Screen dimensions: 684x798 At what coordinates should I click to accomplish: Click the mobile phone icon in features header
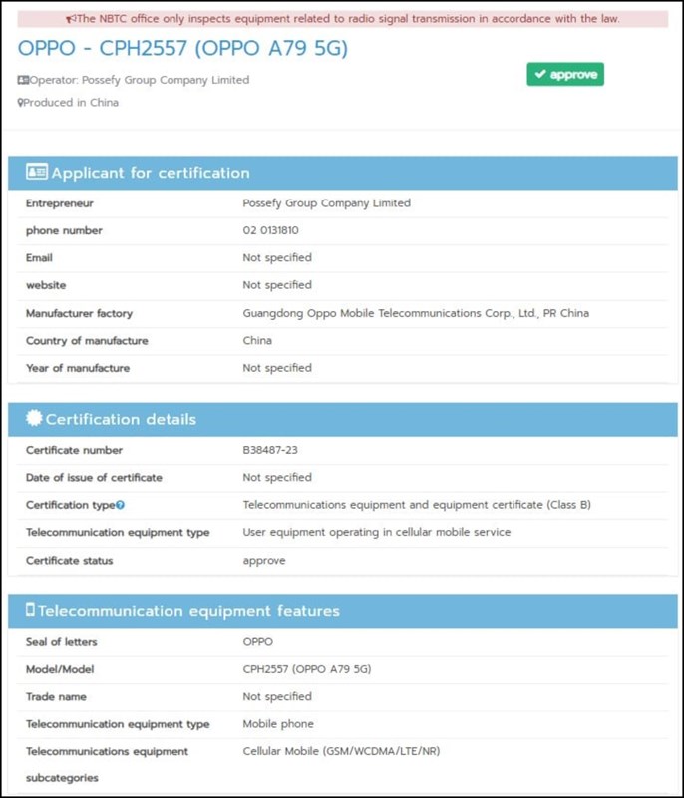30,610
